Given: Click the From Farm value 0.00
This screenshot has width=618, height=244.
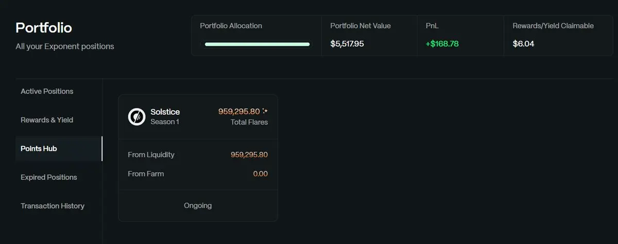Looking at the screenshot, I should pos(260,174).
